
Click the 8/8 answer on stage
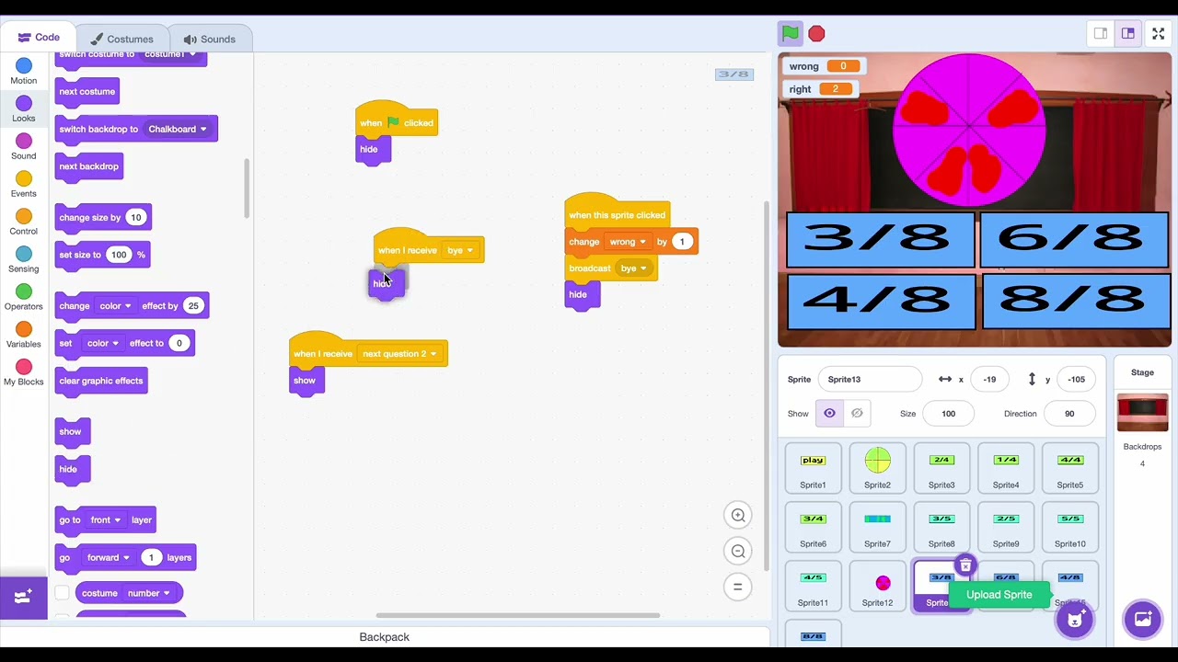tap(1074, 302)
